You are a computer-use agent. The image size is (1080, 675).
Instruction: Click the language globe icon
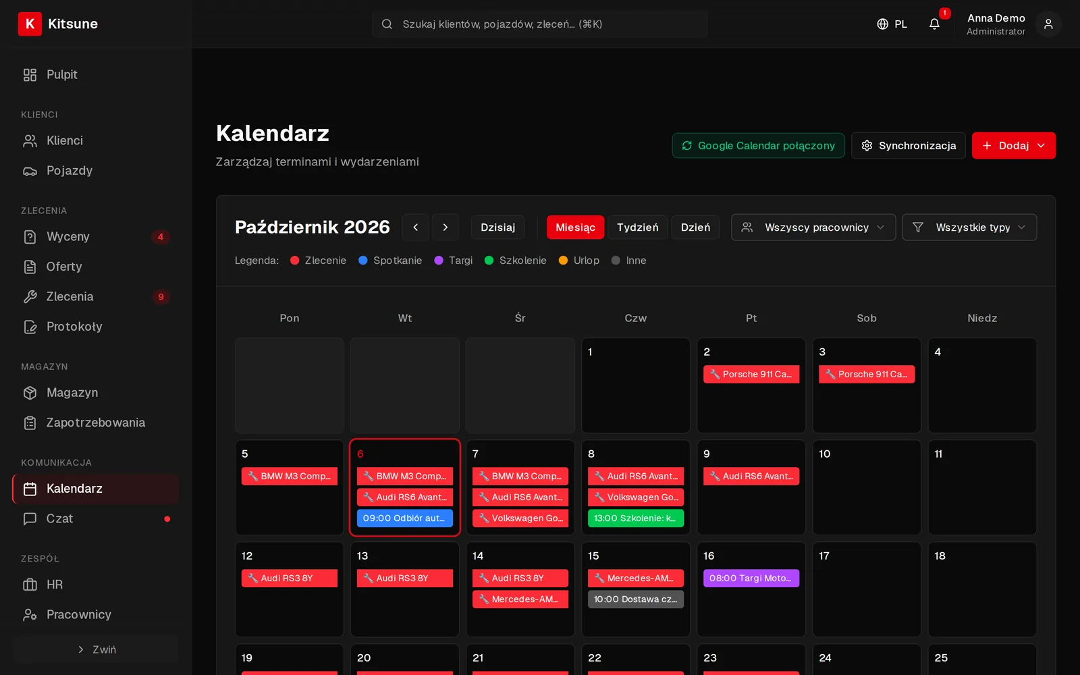882,24
